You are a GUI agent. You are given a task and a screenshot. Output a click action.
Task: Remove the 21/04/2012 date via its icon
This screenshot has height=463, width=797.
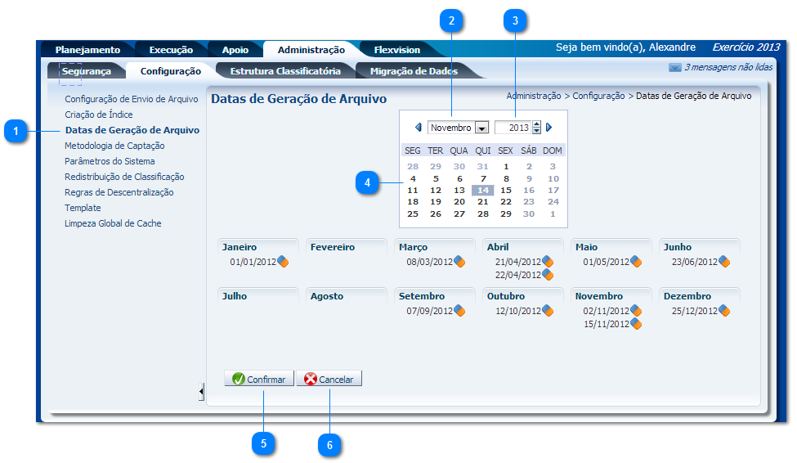tap(548, 262)
